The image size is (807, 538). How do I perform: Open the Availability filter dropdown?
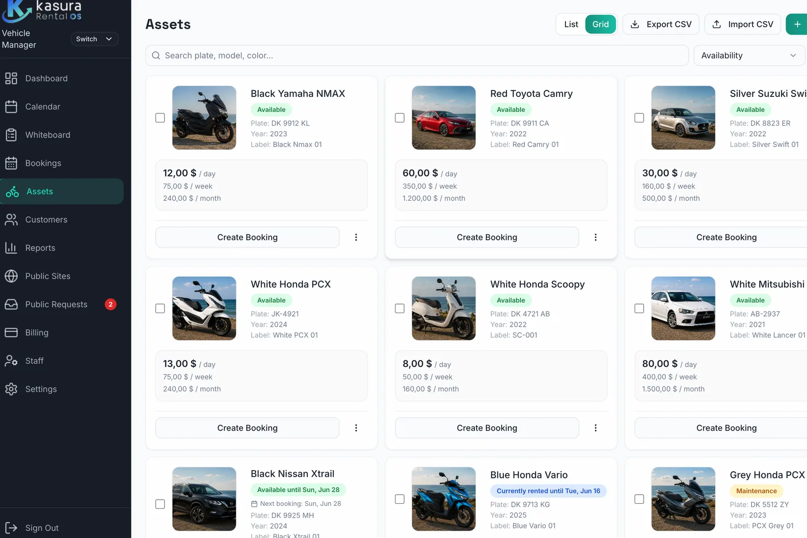click(x=749, y=55)
